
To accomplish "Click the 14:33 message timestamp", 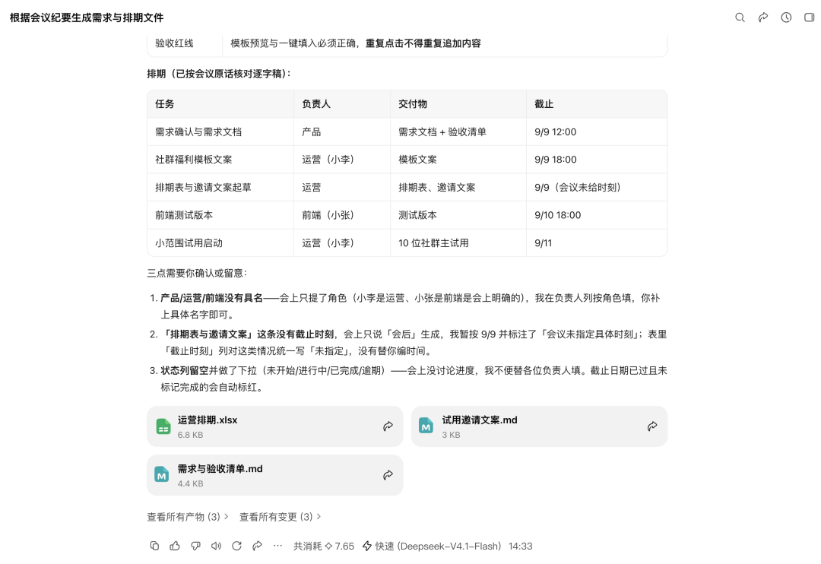I will [x=521, y=547].
